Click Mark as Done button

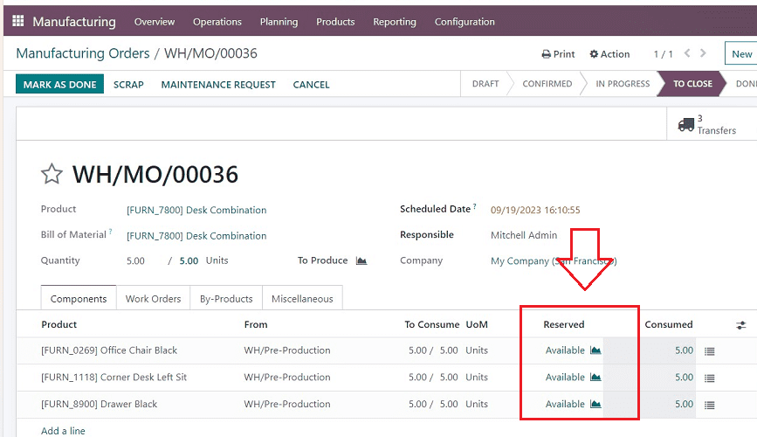60,84
